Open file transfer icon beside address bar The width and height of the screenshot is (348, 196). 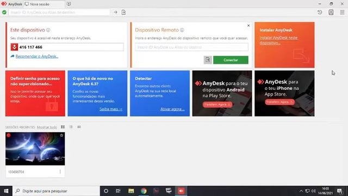click(123, 12)
